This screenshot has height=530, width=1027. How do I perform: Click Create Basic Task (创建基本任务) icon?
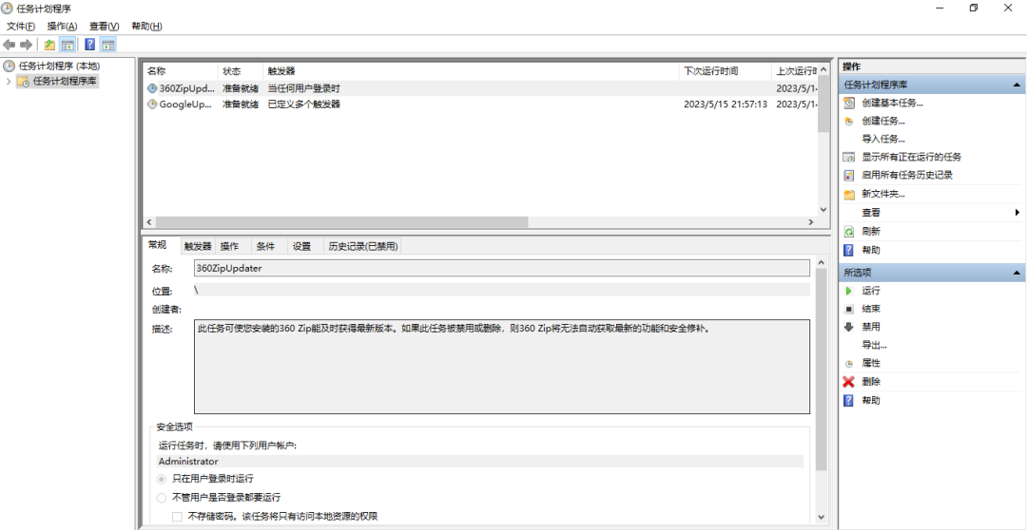848,103
